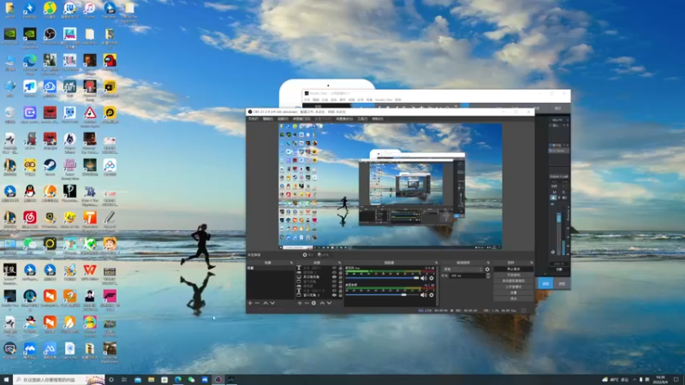Open OBS 停靠窗口 (Docks) menu
Image resolution: width=685 pixels, height=385 pixels.
[301, 119]
